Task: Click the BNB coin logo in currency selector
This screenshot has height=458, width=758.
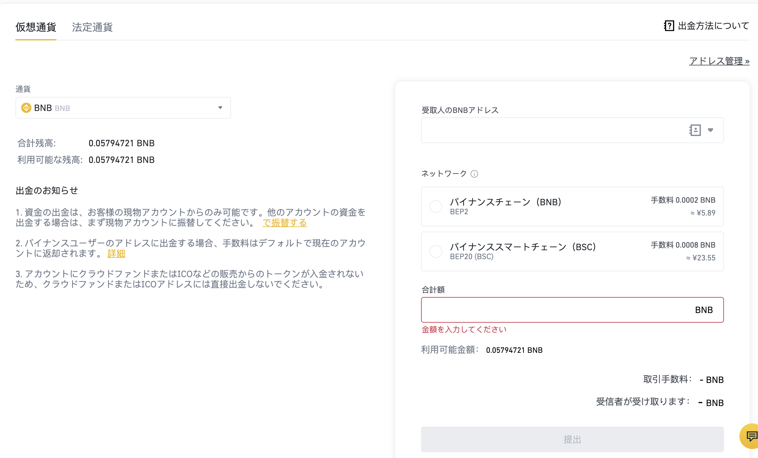Action: click(x=26, y=108)
